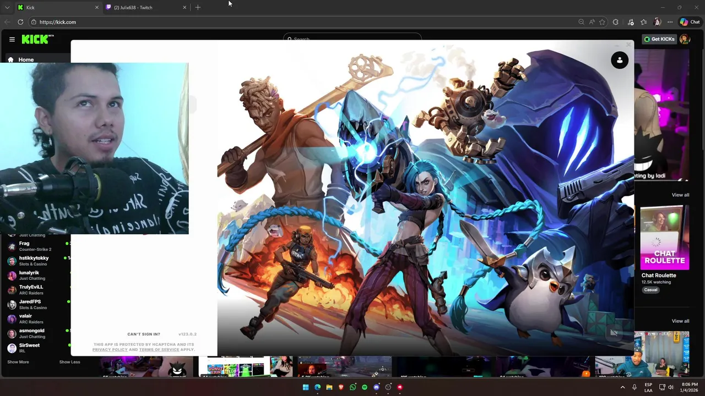Click the round account icon on artwork
Image resolution: width=705 pixels, height=396 pixels.
coord(620,60)
